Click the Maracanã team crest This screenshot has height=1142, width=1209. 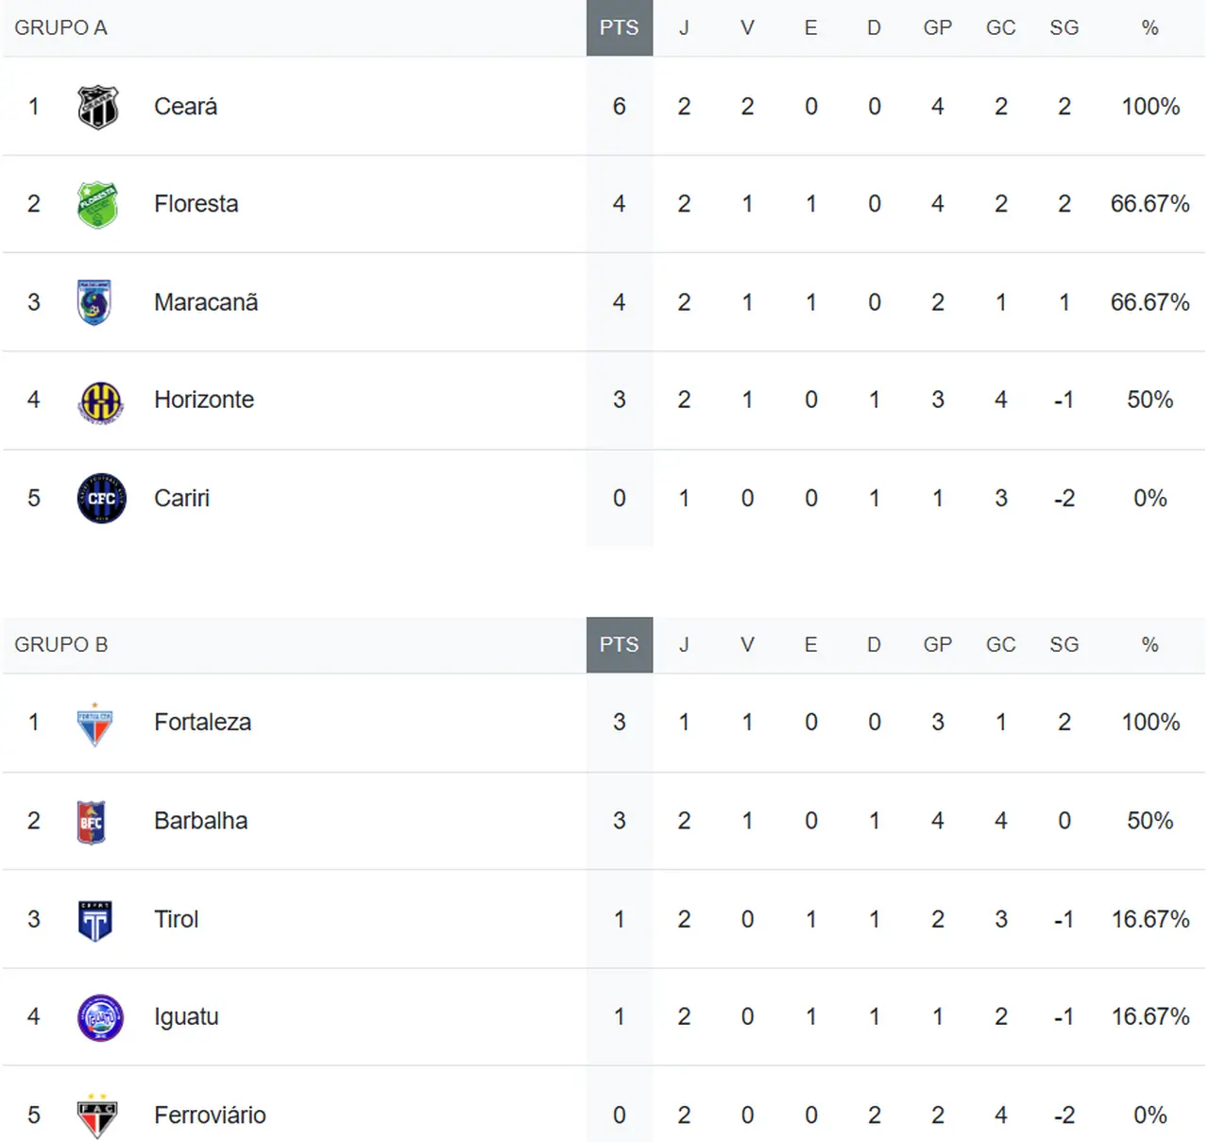(94, 302)
